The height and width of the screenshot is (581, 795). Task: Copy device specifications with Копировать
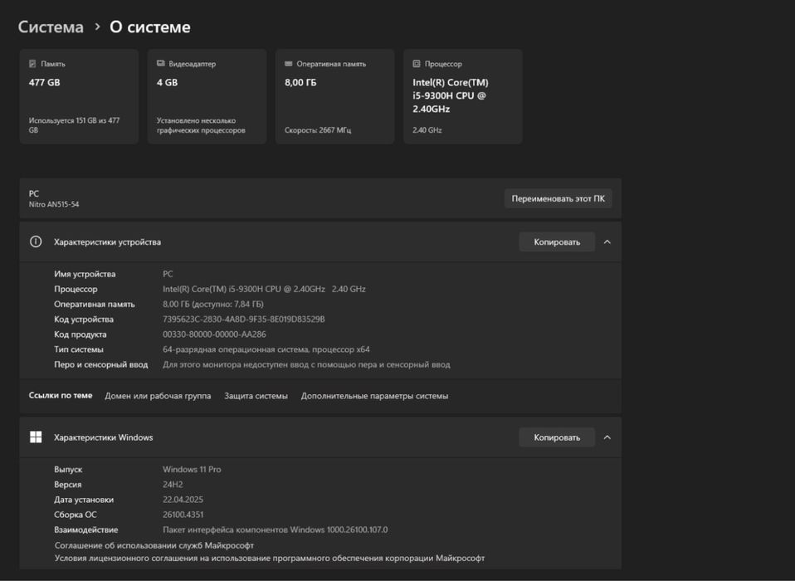click(557, 242)
